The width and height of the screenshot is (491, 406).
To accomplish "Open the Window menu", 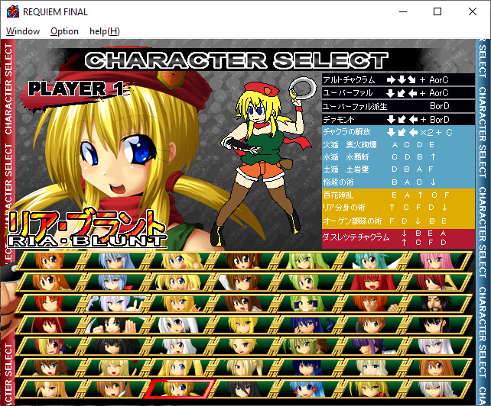I will pos(23,31).
